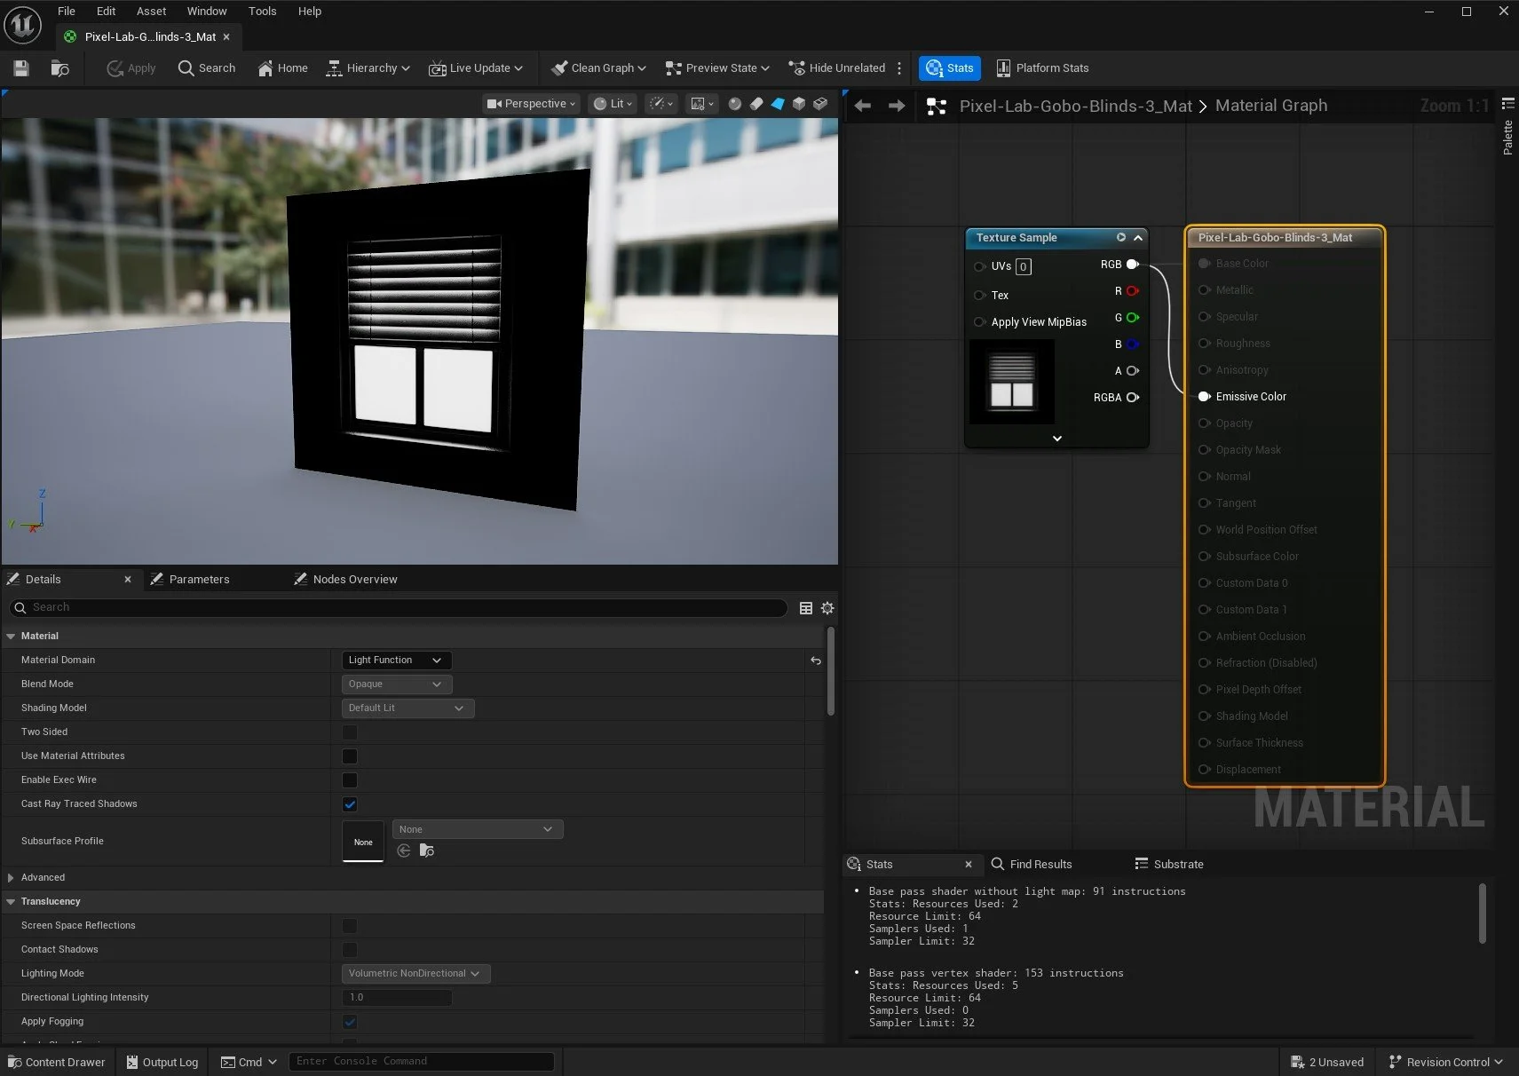The height and width of the screenshot is (1076, 1519).
Task: Open the Asset menu
Action: [151, 12]
